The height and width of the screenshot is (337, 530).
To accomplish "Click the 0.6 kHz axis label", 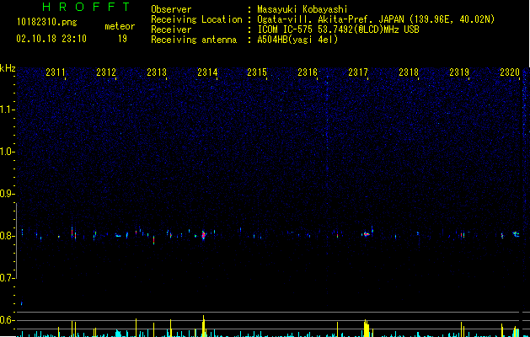I will (7, 320).
